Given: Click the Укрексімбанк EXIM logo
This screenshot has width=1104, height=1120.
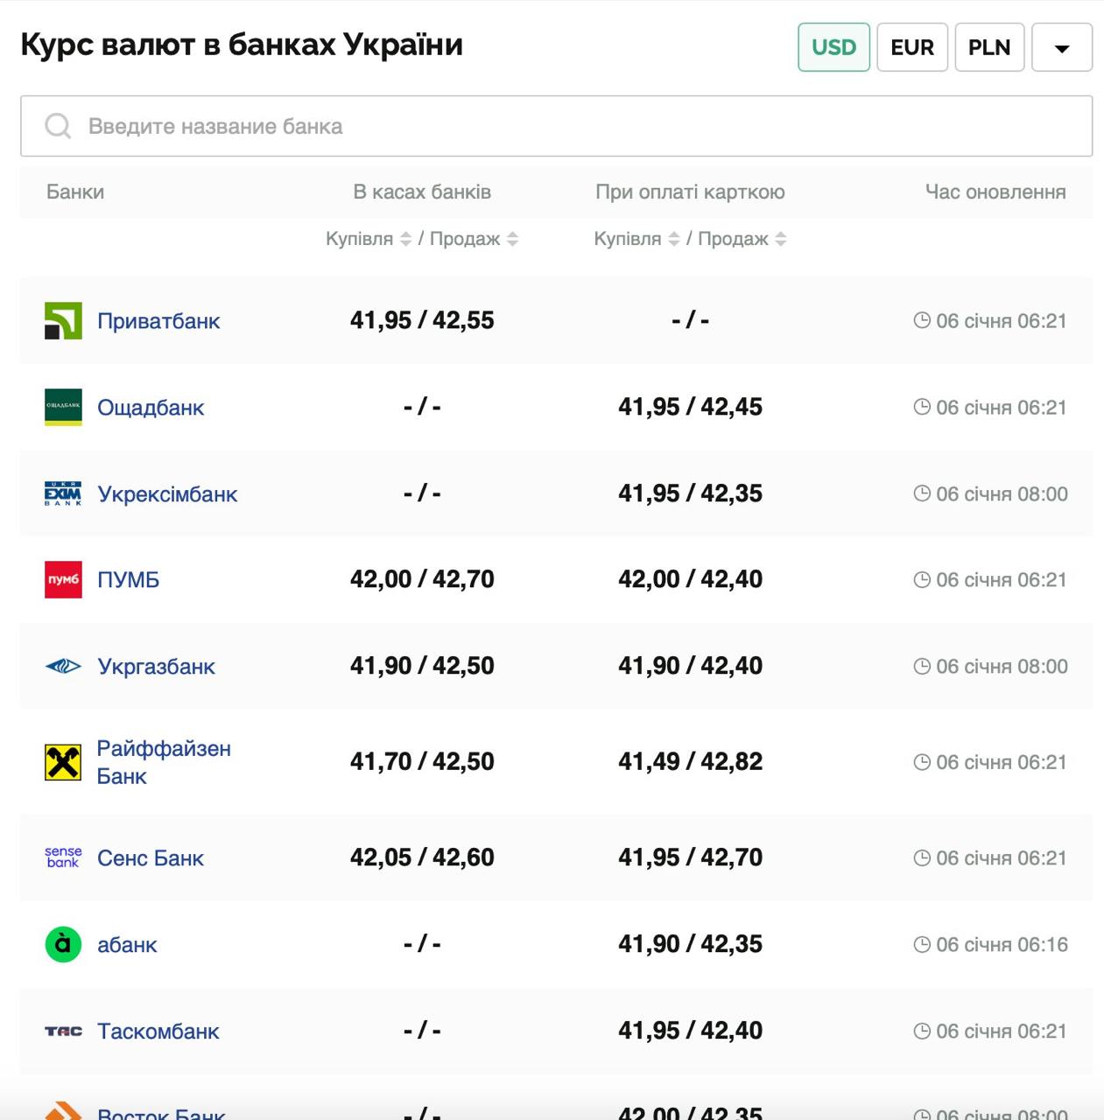Looking at the screenshot, I should pos(63,493).
